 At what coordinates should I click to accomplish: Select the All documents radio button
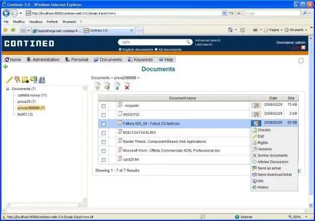pos(156,49)
